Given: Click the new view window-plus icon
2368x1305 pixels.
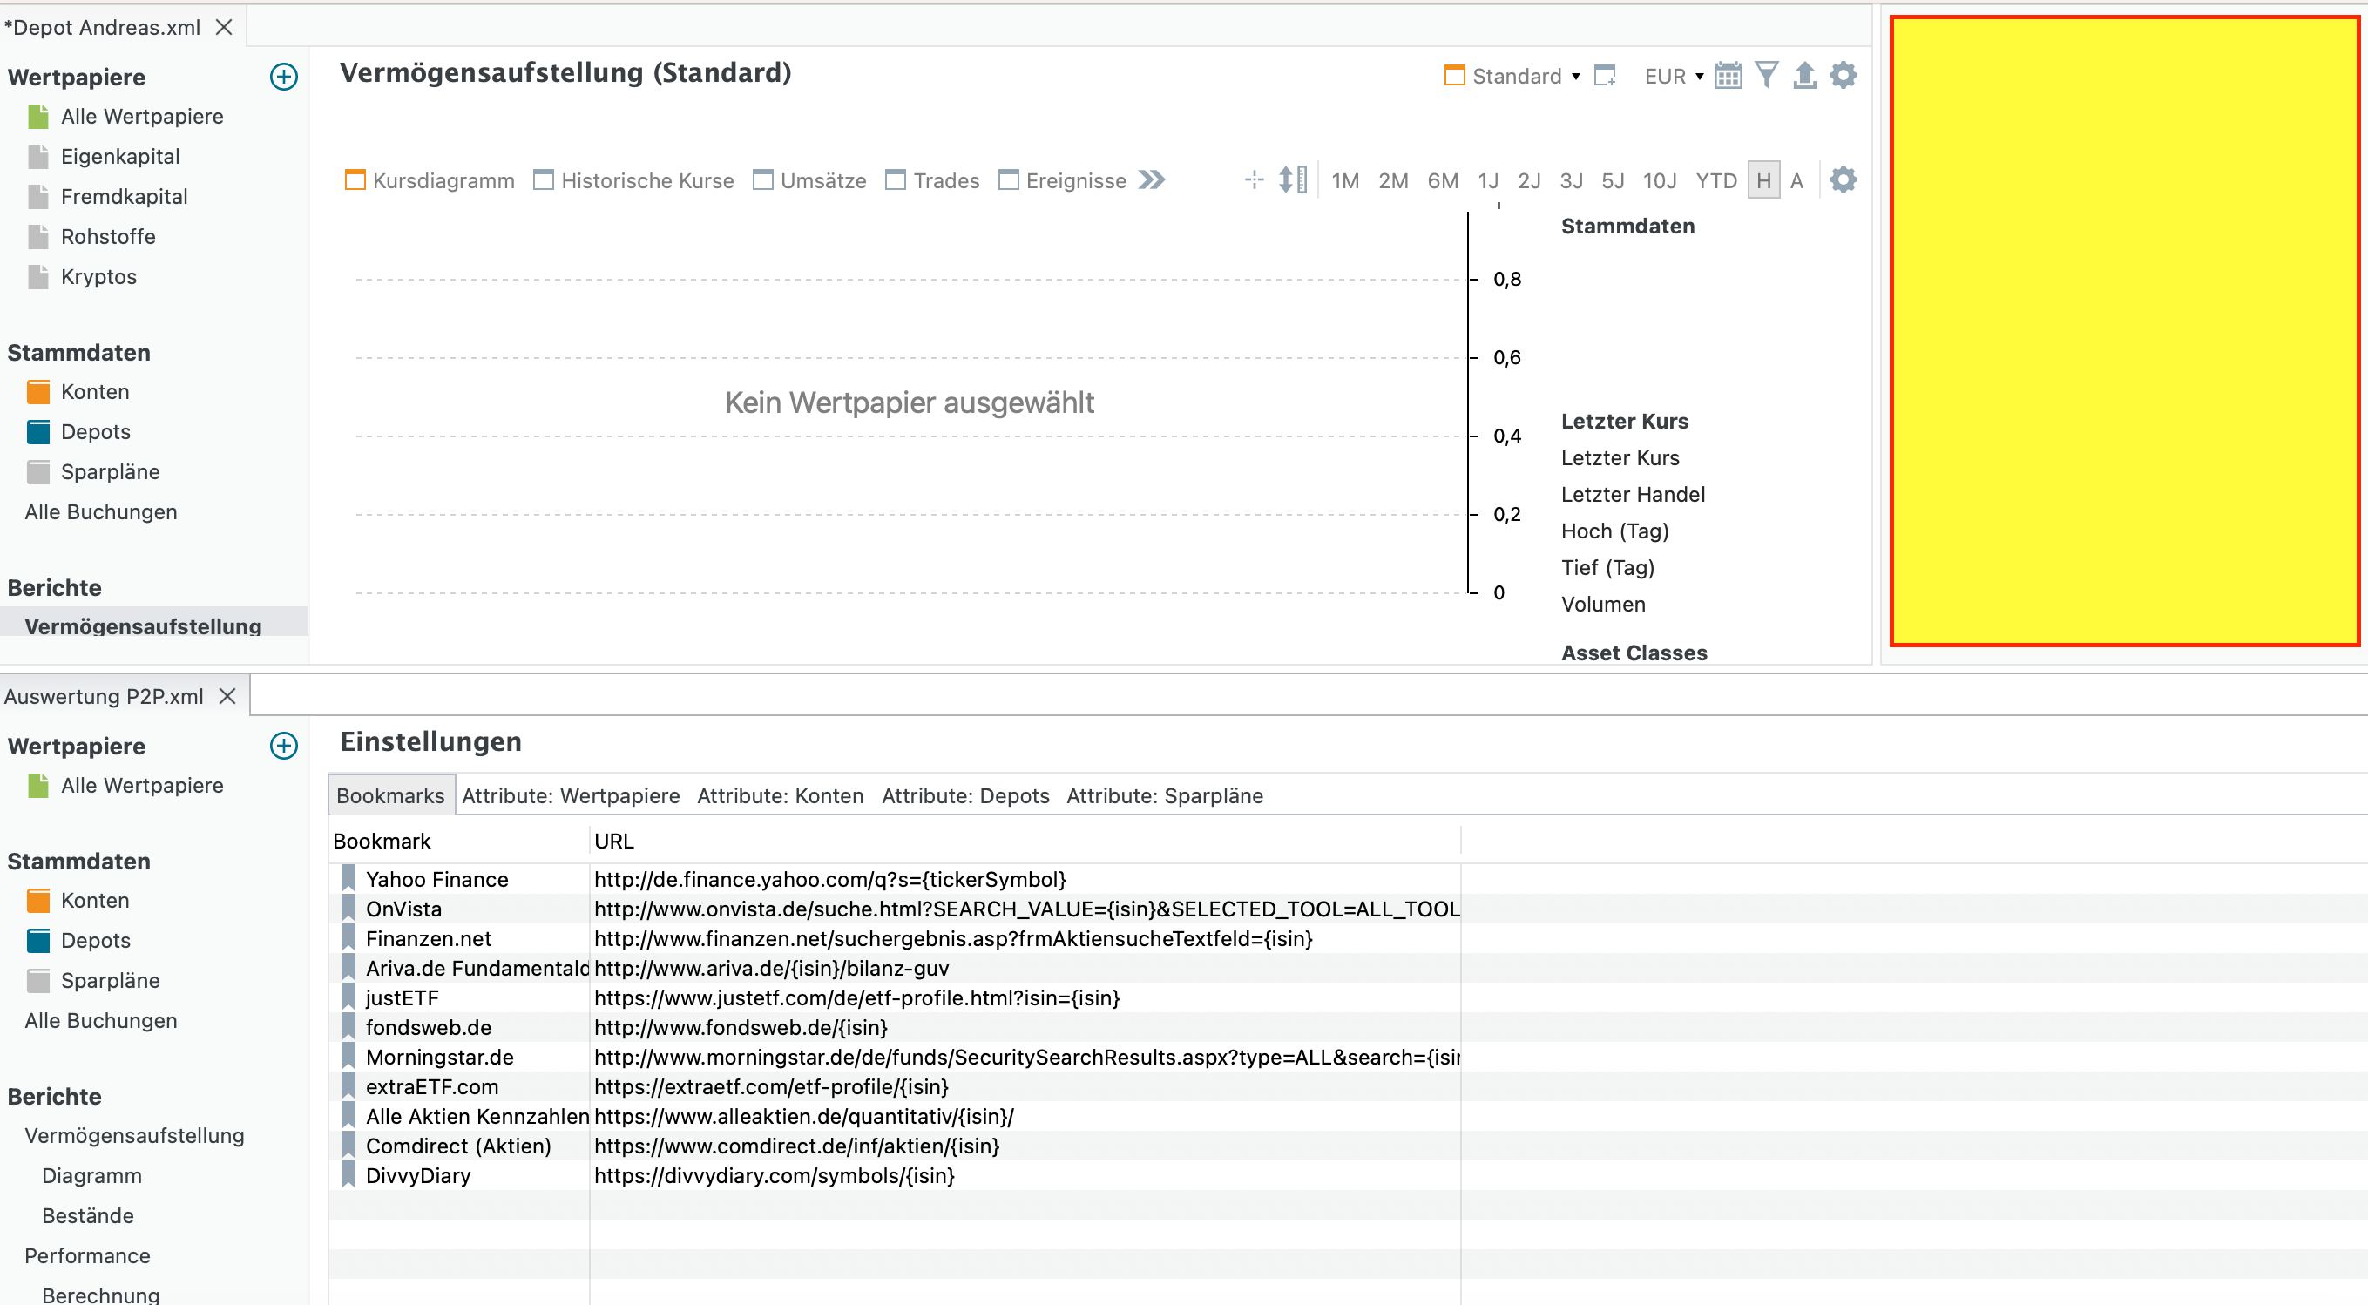Looking at the screenshot, I should [1605, 76].
